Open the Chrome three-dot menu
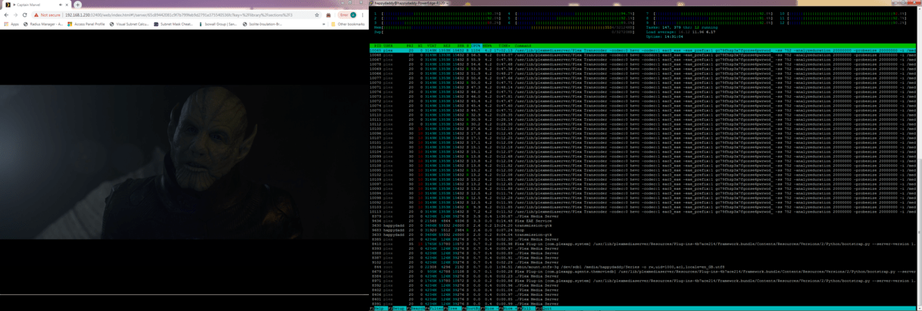 click(362, 15)
